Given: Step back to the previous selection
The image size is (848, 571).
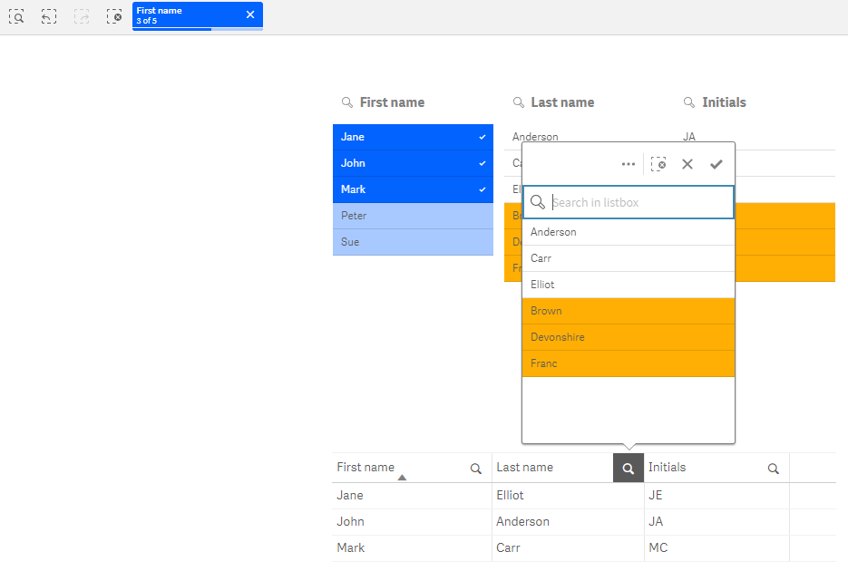Looking at the screenshot, I should [48, 15].
